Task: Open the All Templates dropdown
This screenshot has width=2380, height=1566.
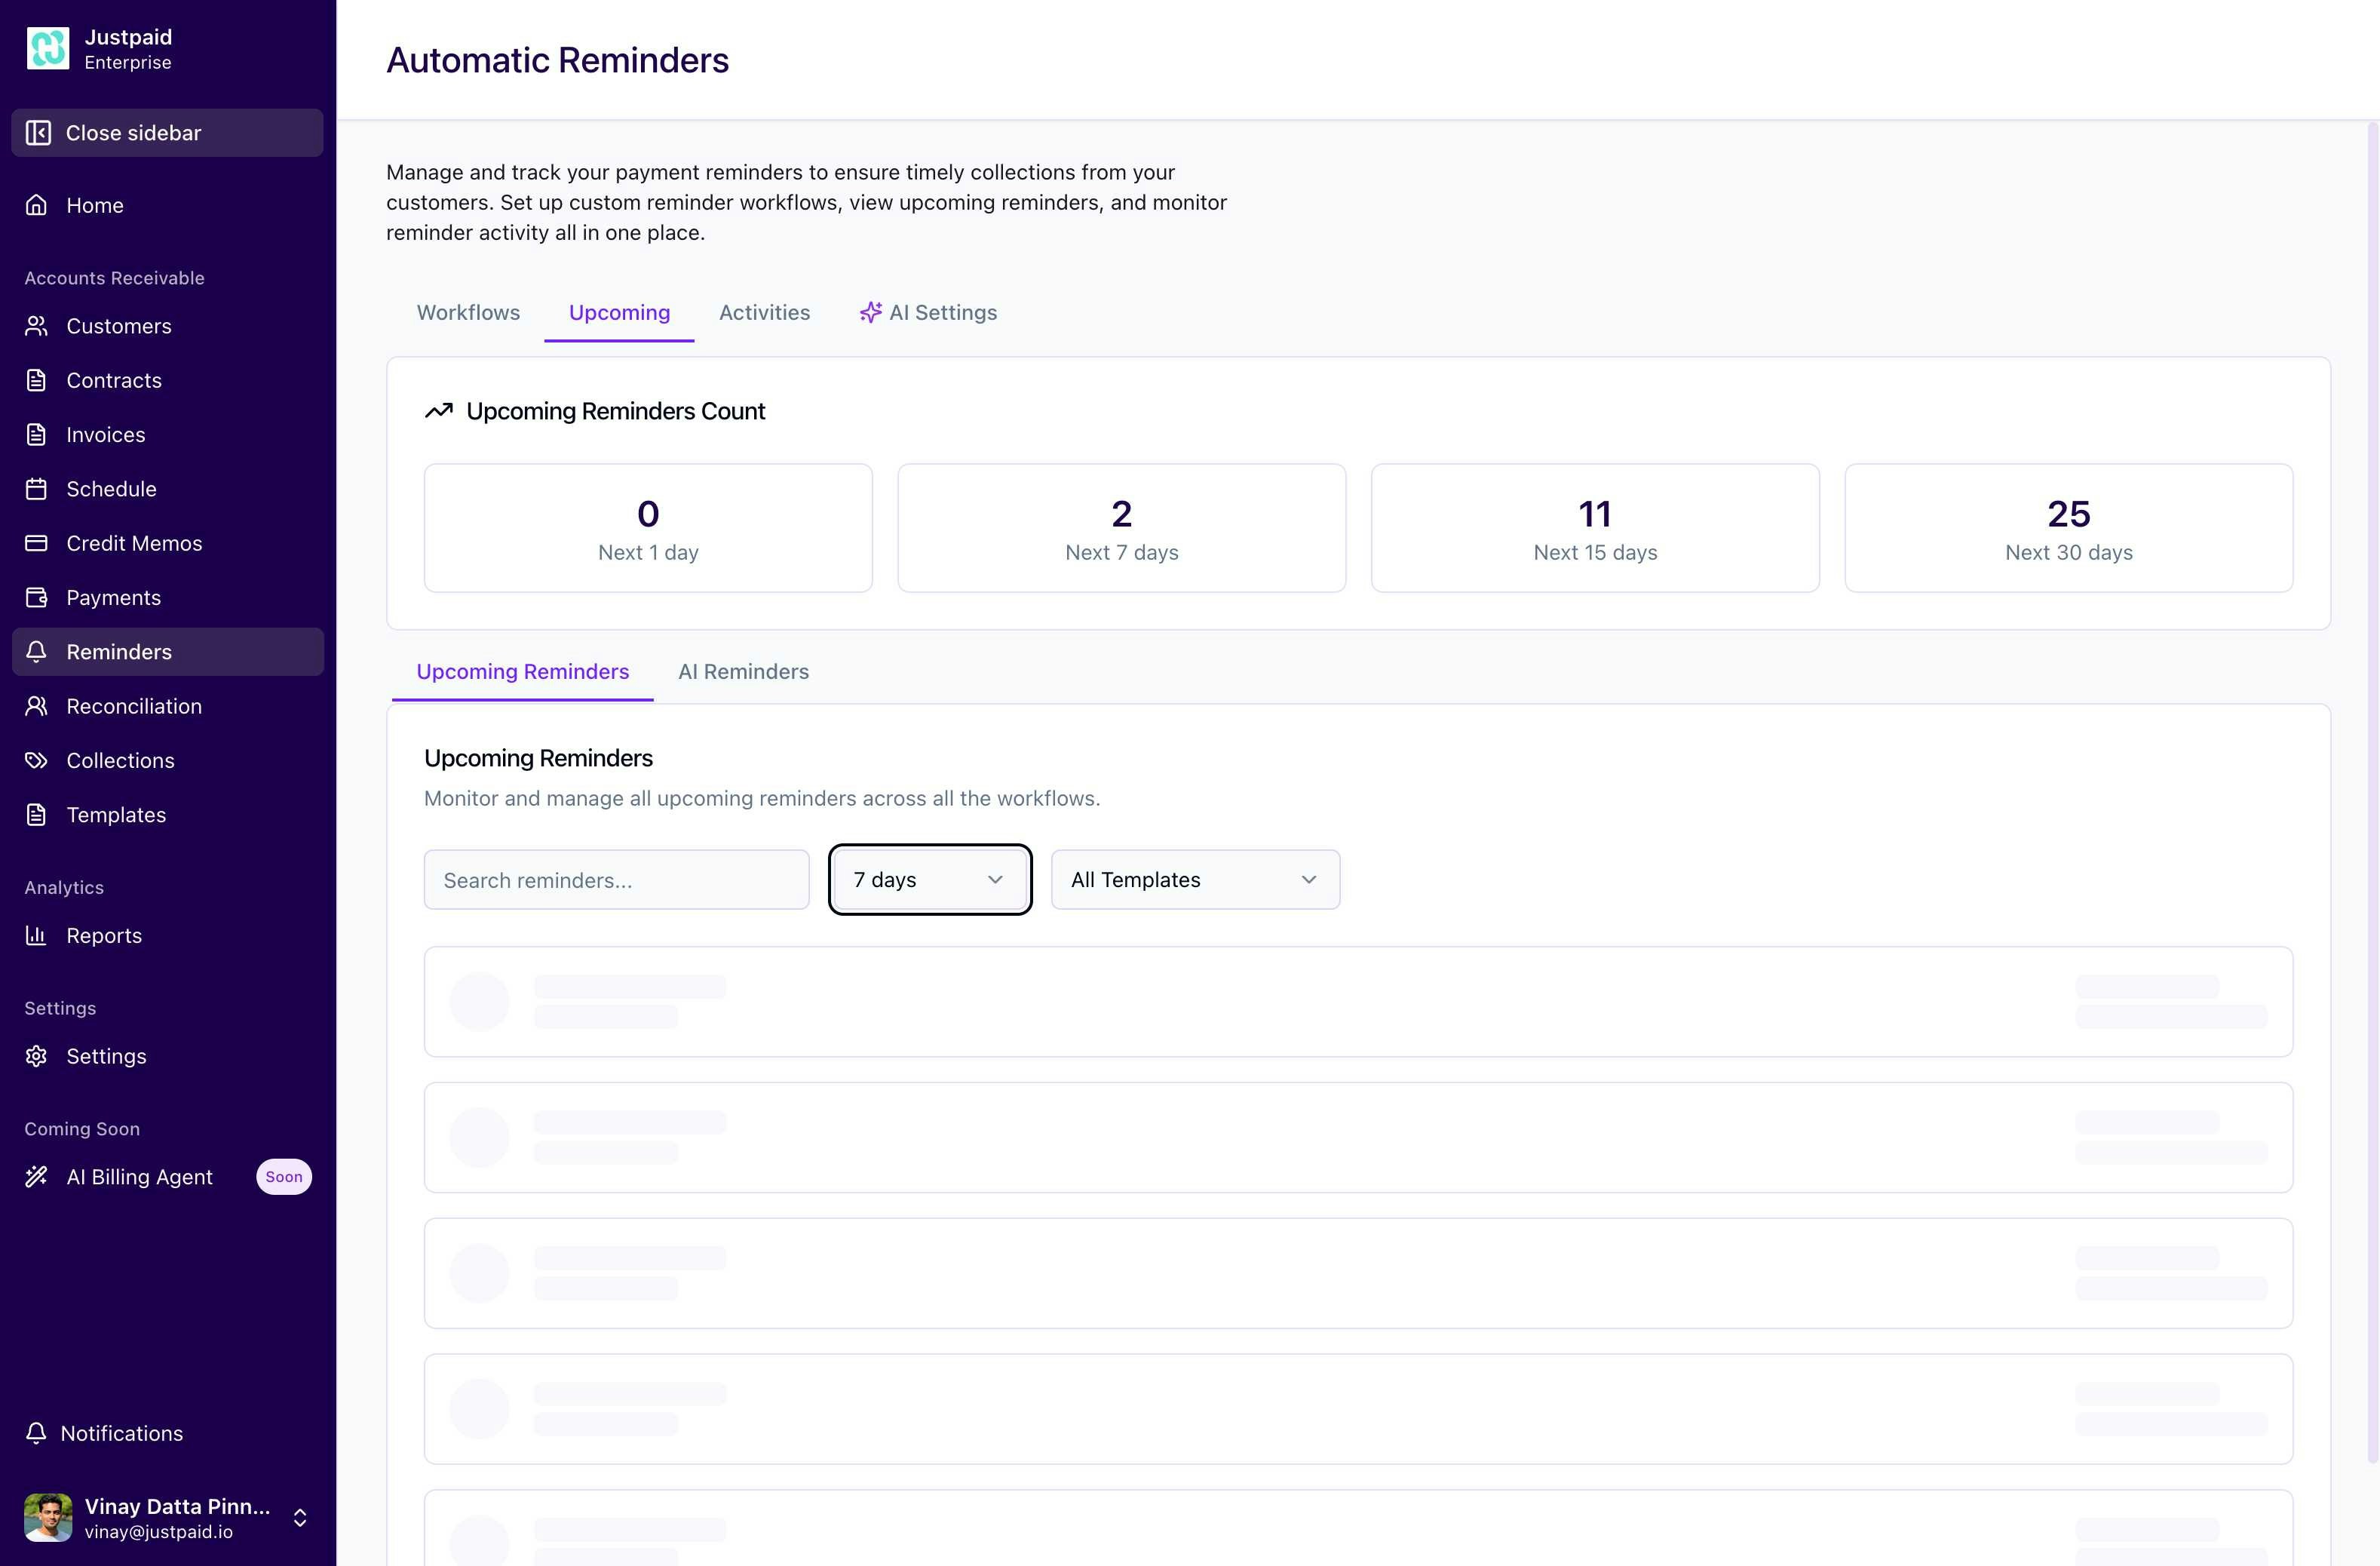Action: (x=1194, y=879)
